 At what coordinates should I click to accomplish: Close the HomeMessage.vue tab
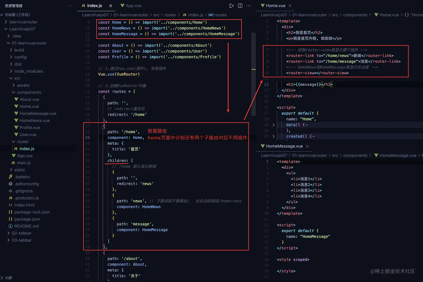307,146
